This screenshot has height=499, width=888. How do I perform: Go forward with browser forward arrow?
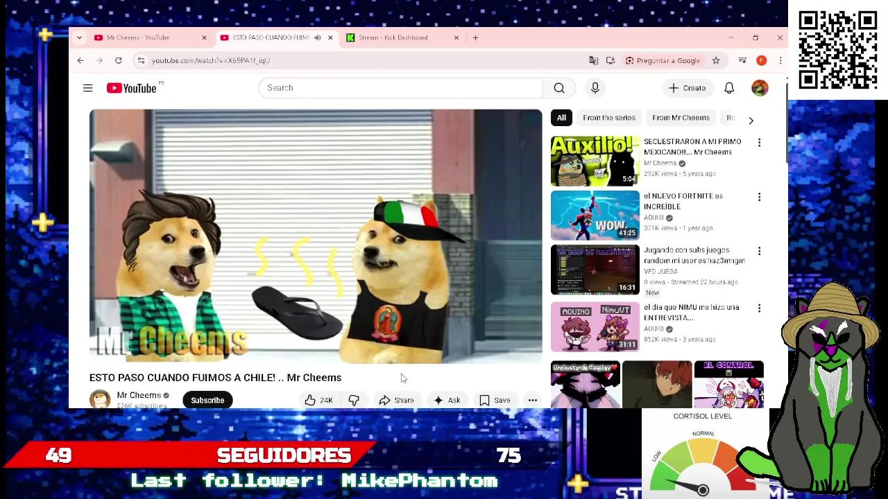click(99, 60)
